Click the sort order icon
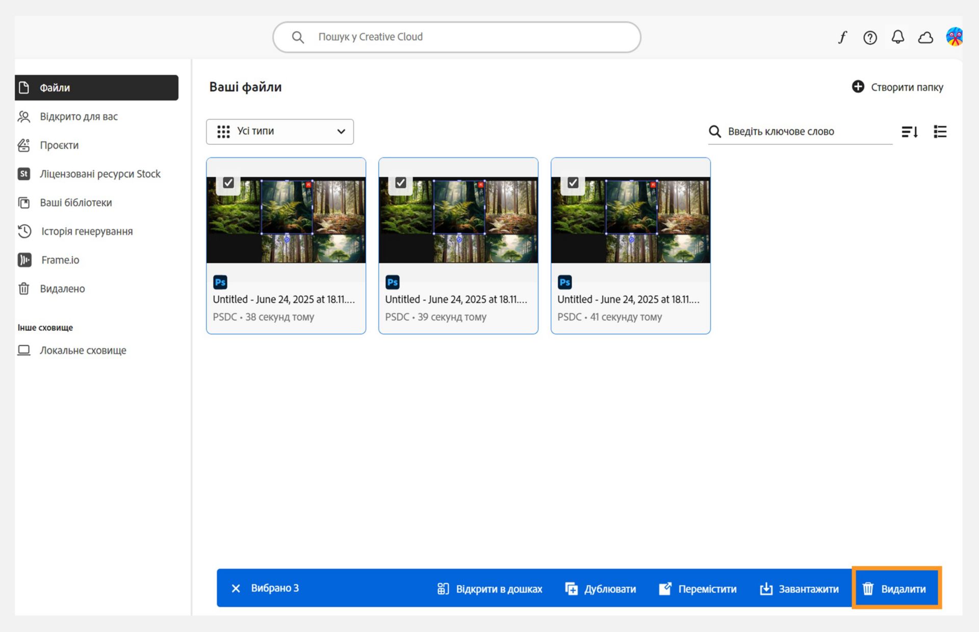Screen dimensions: 979x632 pyautogui.click(x=910, y=131)
